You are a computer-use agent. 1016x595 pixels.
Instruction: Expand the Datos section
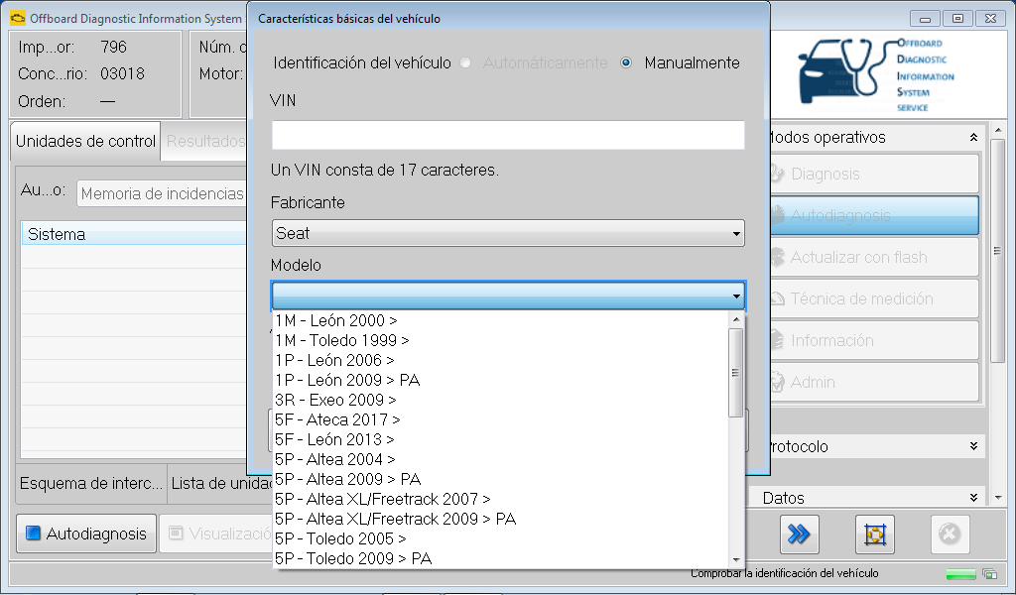click(973, 498)
